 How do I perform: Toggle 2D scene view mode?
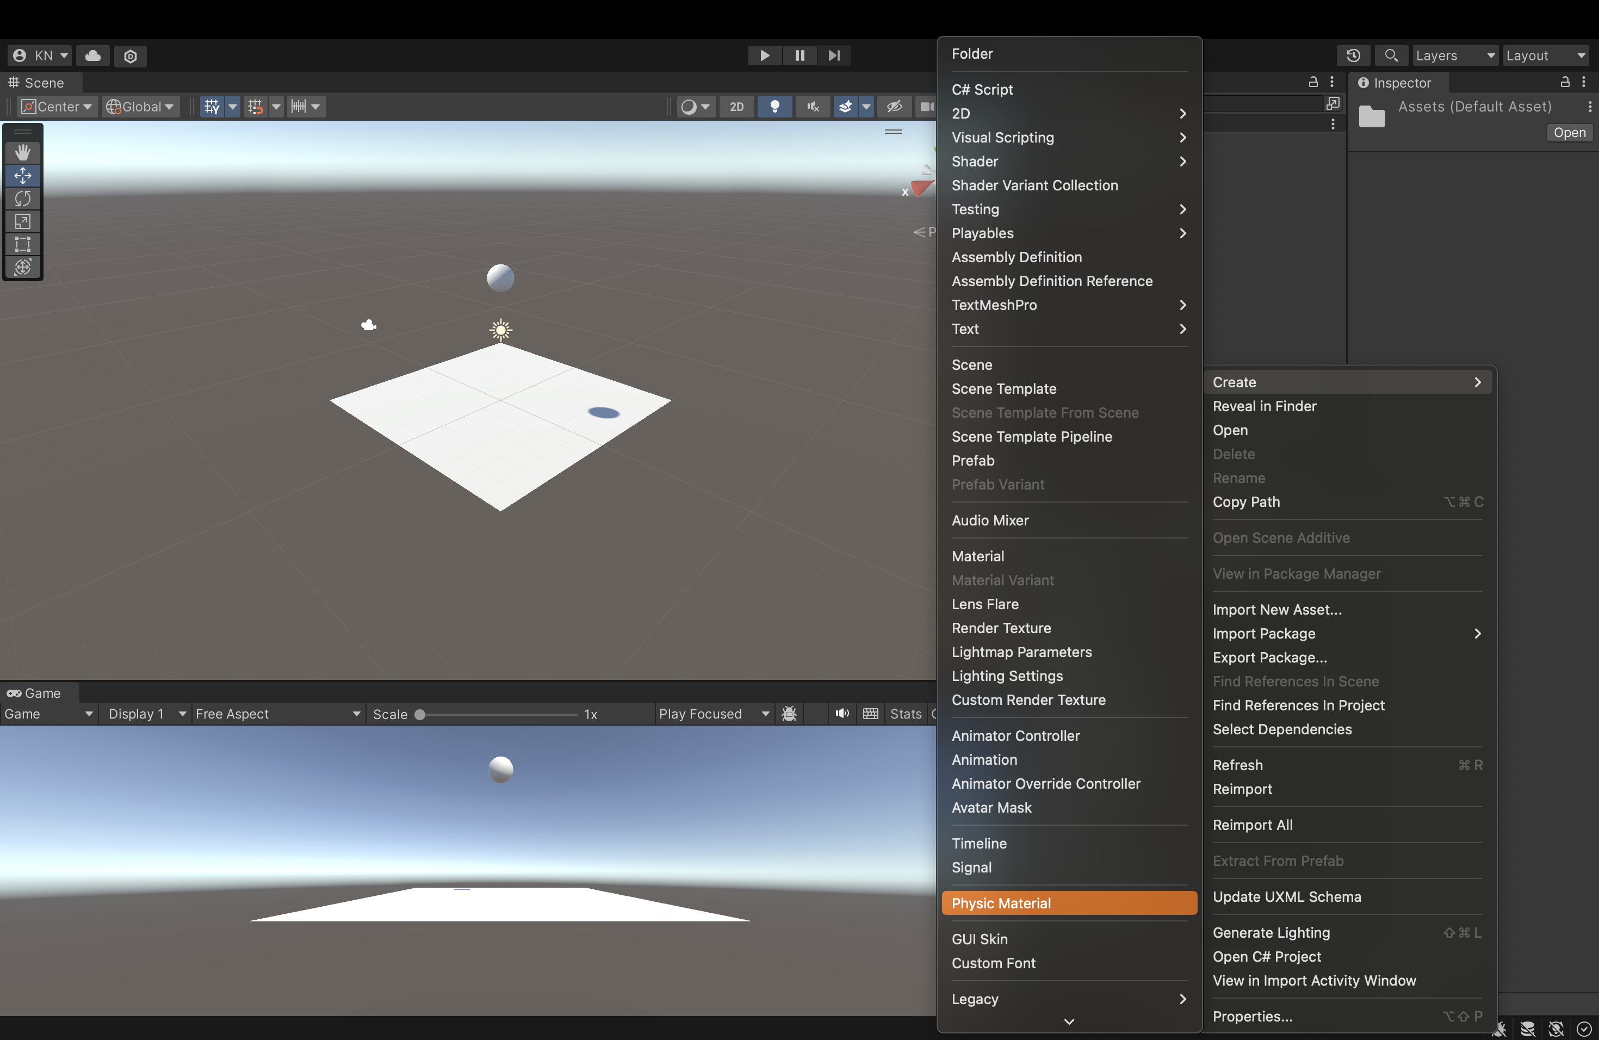[x=736, y=106]
